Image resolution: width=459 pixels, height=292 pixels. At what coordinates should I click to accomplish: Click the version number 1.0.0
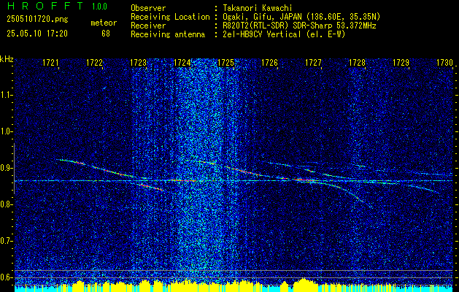99,7
